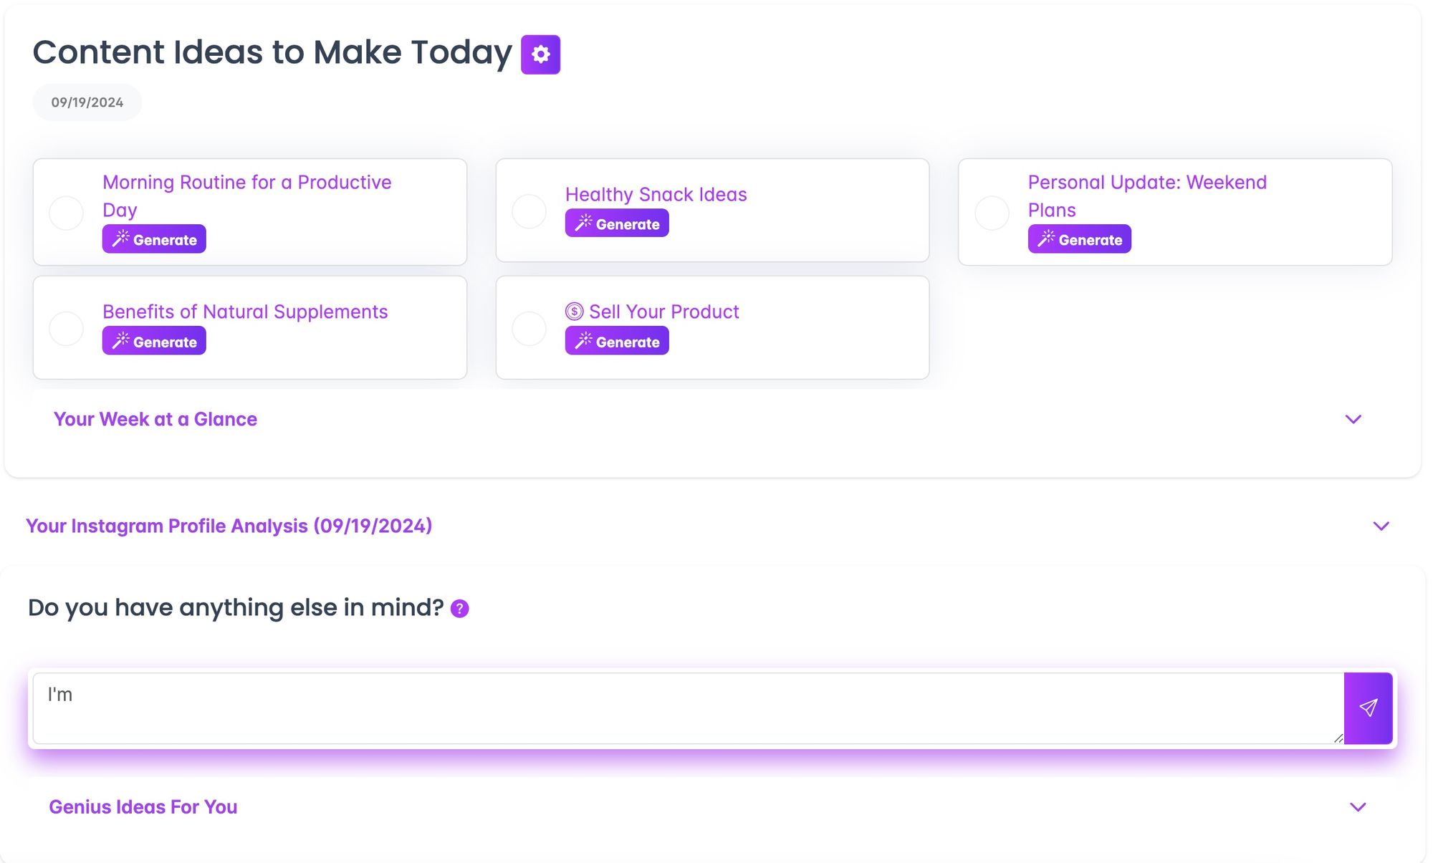Open Your Instagram Profile Analysis heading
The width and height of the screenshot is (1433, 863).
point(229,526)
